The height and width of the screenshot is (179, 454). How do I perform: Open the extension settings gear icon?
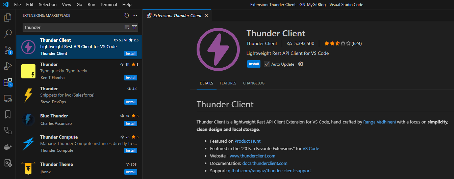[301, 64]
